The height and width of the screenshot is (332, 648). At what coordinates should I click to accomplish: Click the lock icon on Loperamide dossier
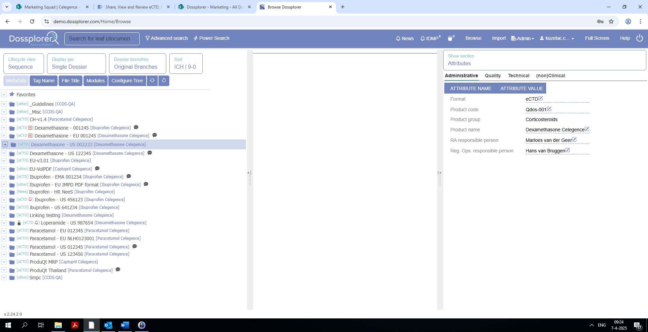coord(19,223)
